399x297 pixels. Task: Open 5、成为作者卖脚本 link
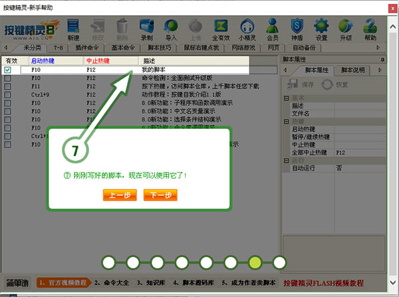[x=248, y=283]
